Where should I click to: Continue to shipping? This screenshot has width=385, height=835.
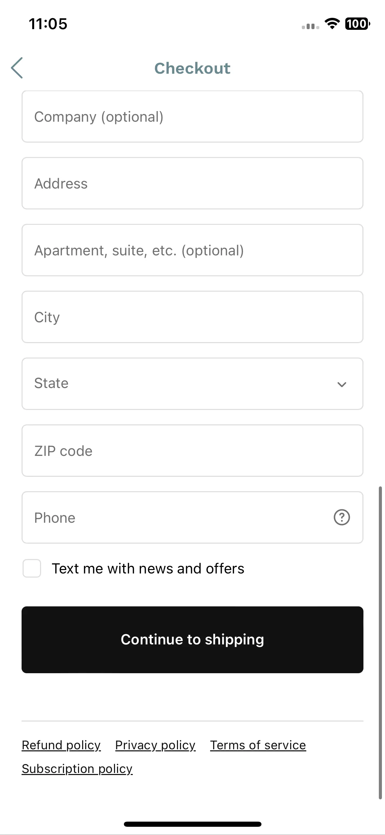coord(192,640)
